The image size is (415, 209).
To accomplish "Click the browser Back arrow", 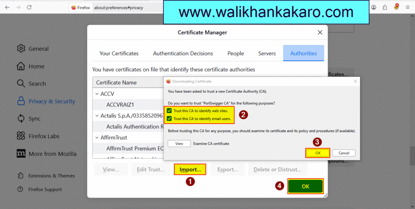I will pyautogui.click(x=7, y=7).
